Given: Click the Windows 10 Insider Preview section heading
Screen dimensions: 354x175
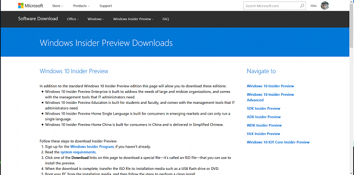Looking at the screenshot, I should tap(74, 71).
